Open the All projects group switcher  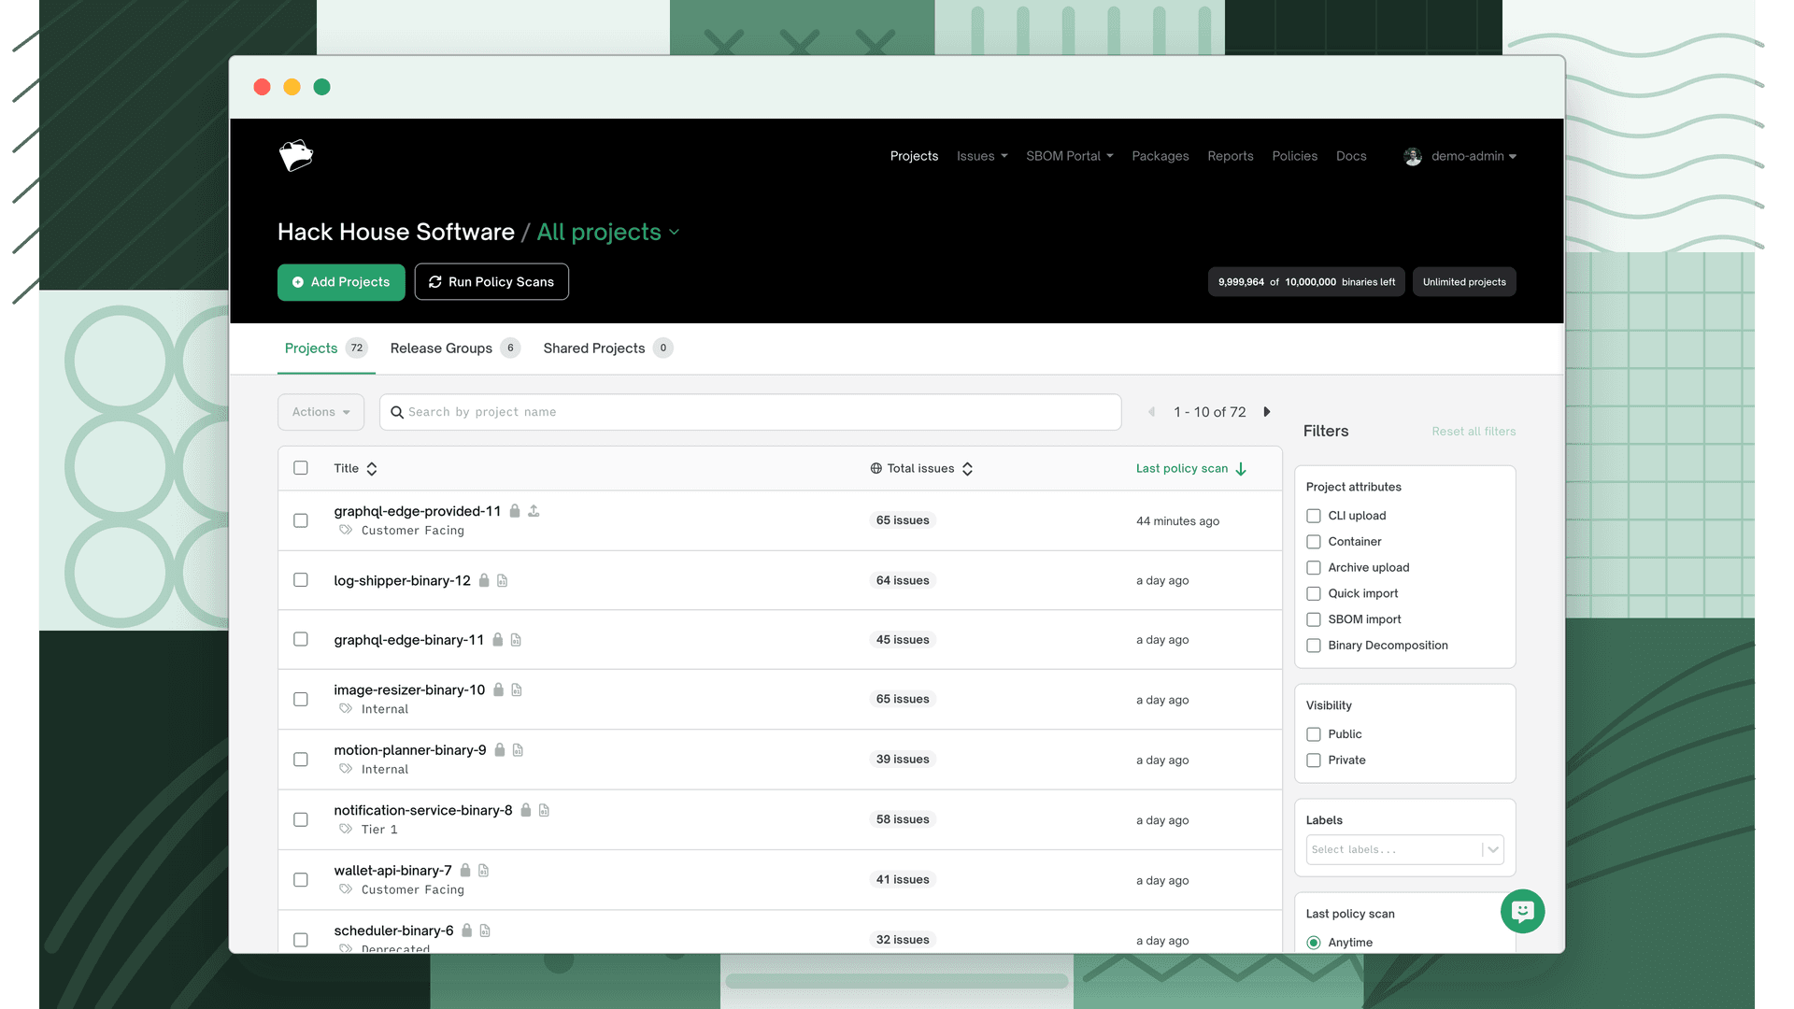(x=608, y=232)
